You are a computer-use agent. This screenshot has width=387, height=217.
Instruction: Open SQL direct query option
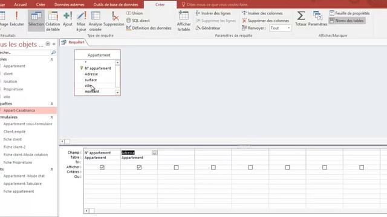138,20
